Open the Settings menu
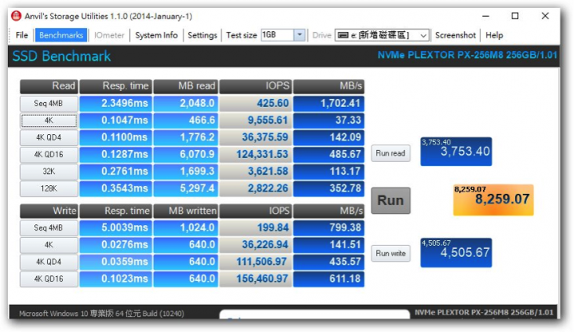This screenshot has width=574, height=332. [x=202, y=35]
